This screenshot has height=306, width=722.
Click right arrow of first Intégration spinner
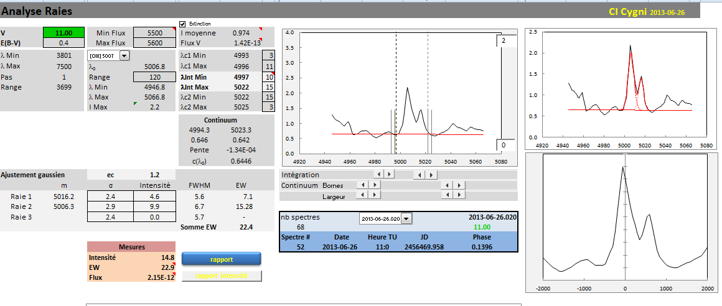[389, 175]
